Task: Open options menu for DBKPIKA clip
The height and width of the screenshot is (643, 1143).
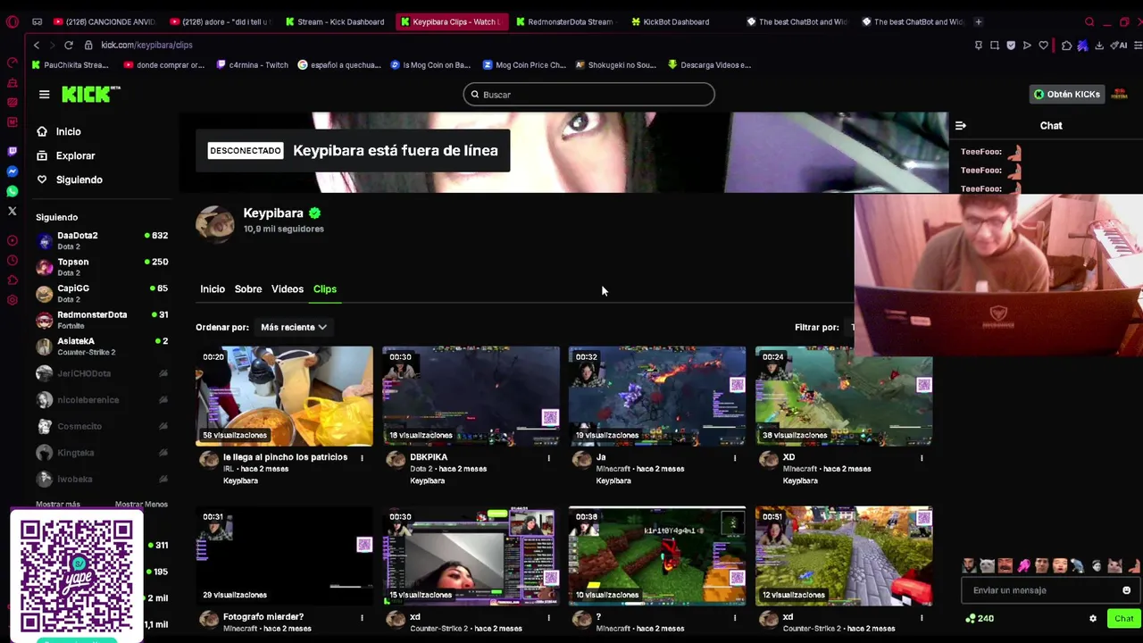Action: tap(548, 458)
